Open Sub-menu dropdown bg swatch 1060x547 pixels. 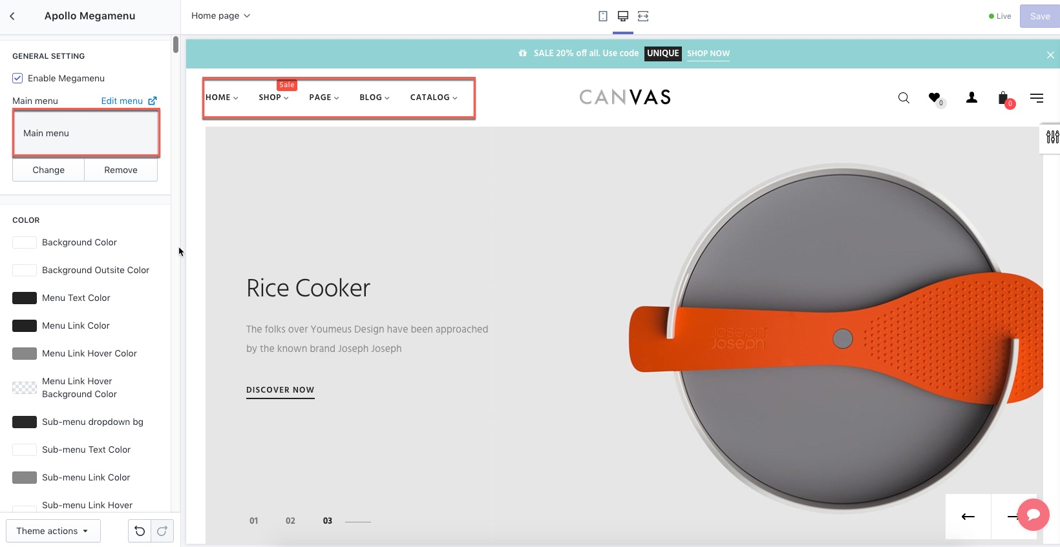25,422
